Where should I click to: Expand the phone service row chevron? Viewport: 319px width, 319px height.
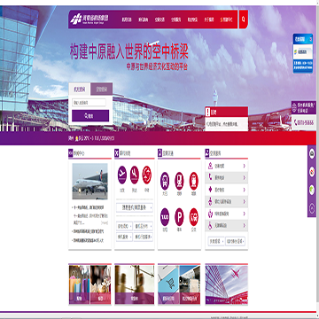245,177
